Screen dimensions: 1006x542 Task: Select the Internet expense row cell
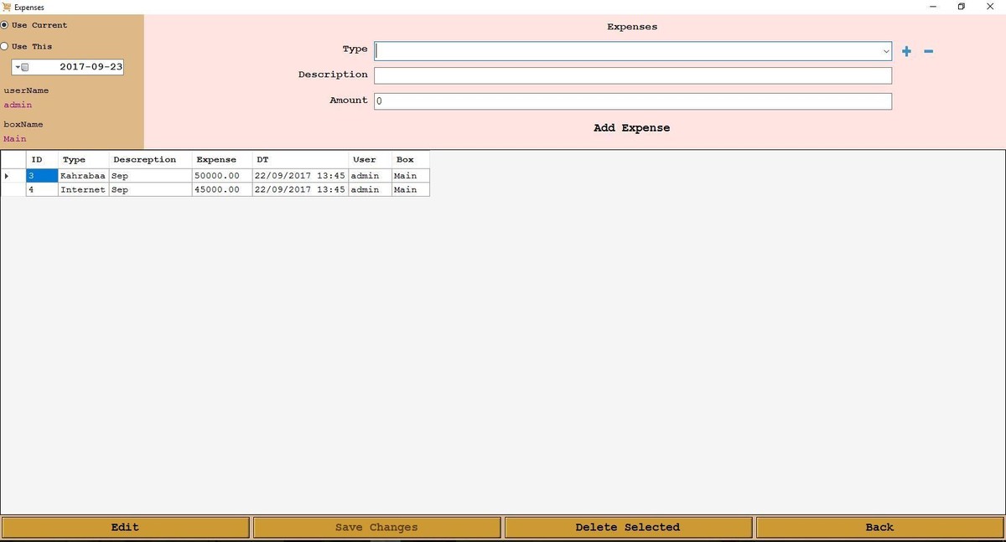83,189
